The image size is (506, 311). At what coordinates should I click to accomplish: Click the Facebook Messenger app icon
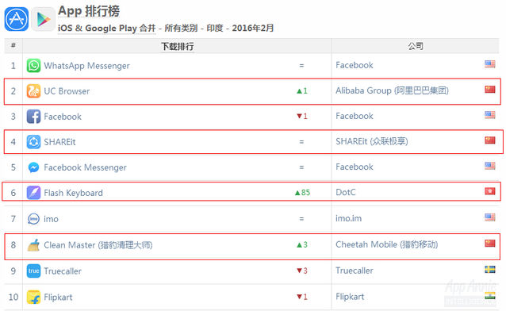pos(33,167)
